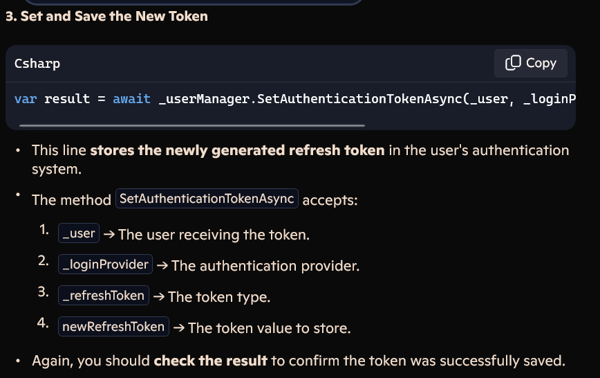Click the bold text 'stores the newly generated refresh token'
This screenshot has width=600, height=378.
pos(237,150)
